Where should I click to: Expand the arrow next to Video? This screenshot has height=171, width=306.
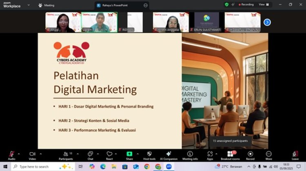[40, 154]
